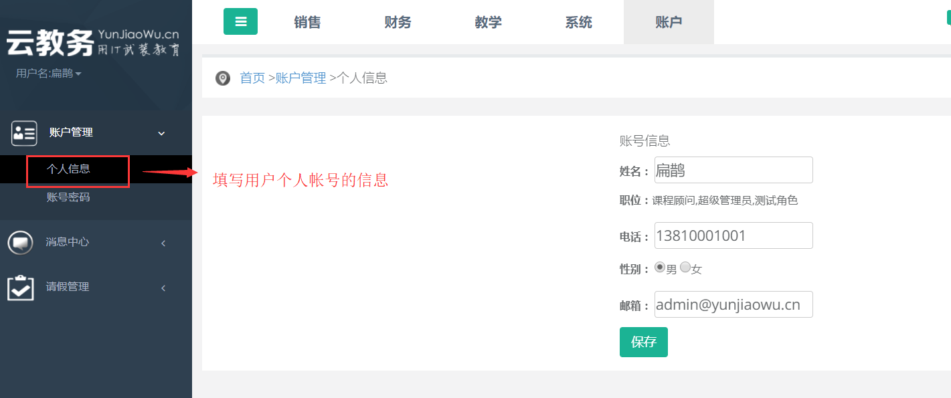Expand the 消息中心 chevron
This screenshot has width=951, height=398.
click(163, 243)
